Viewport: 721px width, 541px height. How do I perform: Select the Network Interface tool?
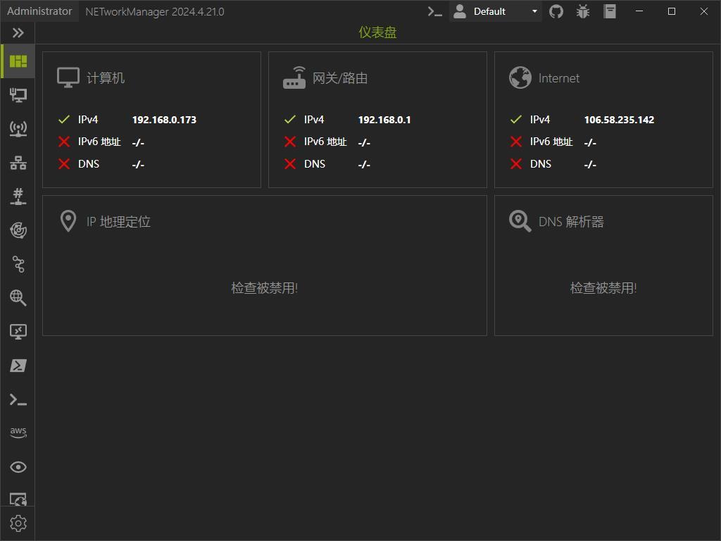click(x=18, y=94)
